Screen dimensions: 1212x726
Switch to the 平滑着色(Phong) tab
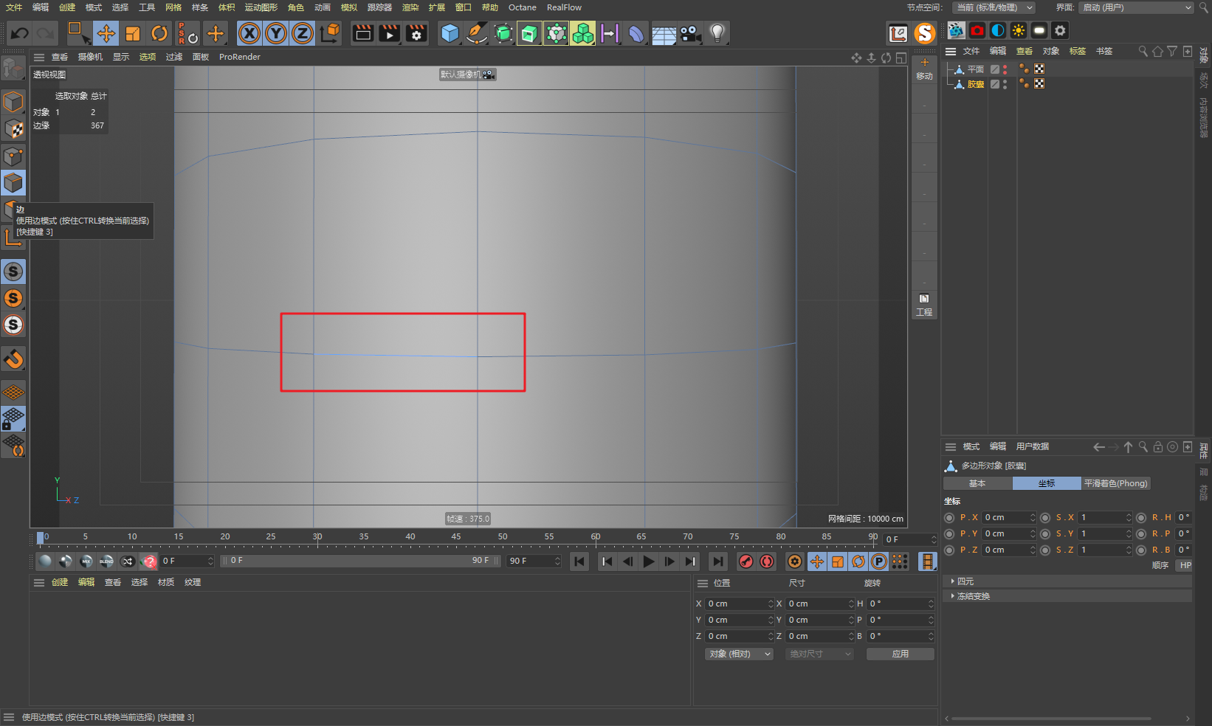click(1116, 483)
